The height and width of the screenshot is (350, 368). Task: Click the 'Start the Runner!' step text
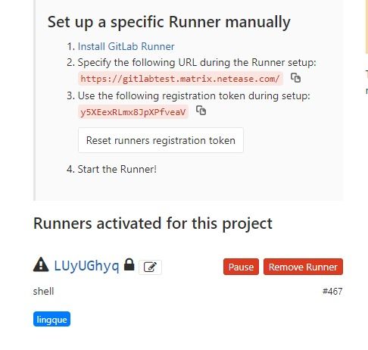117,169
